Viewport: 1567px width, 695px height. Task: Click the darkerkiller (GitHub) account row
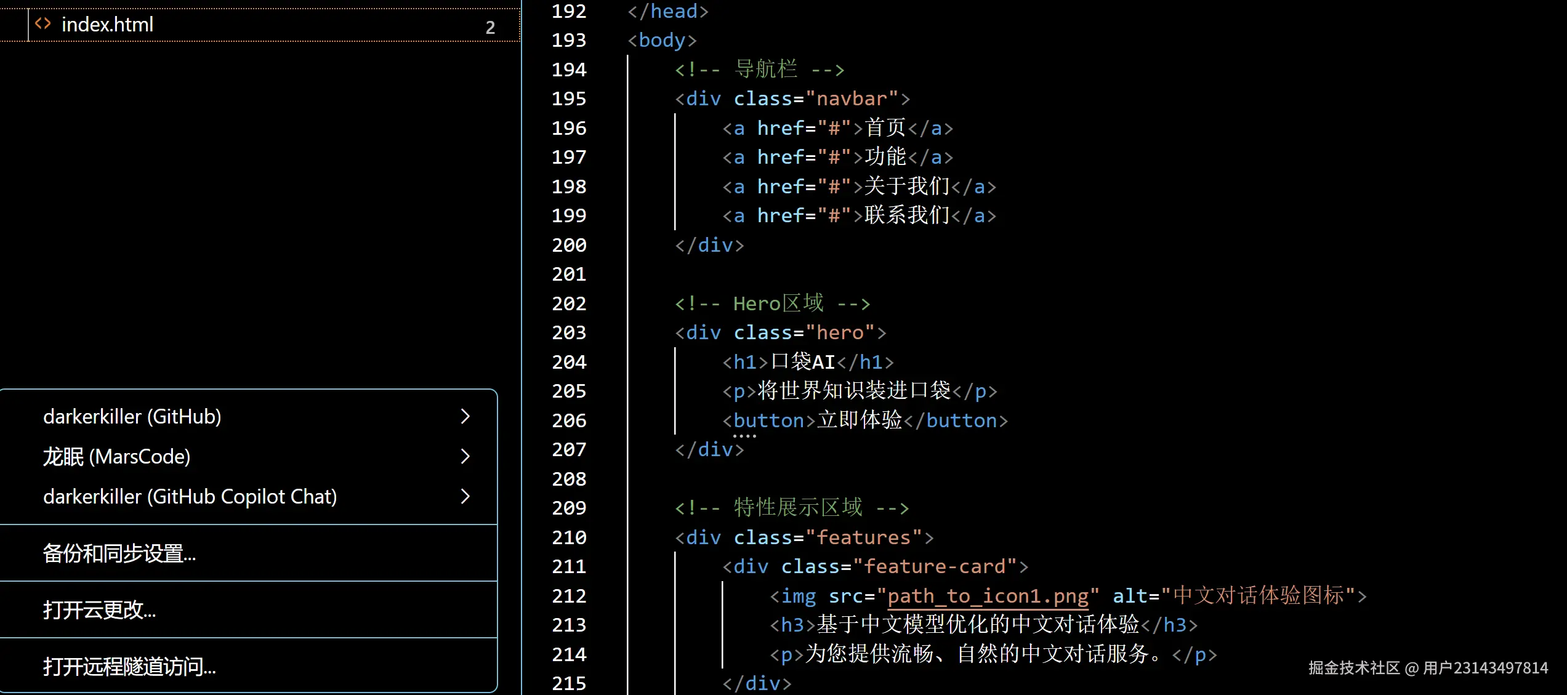[x=132, y=417]
